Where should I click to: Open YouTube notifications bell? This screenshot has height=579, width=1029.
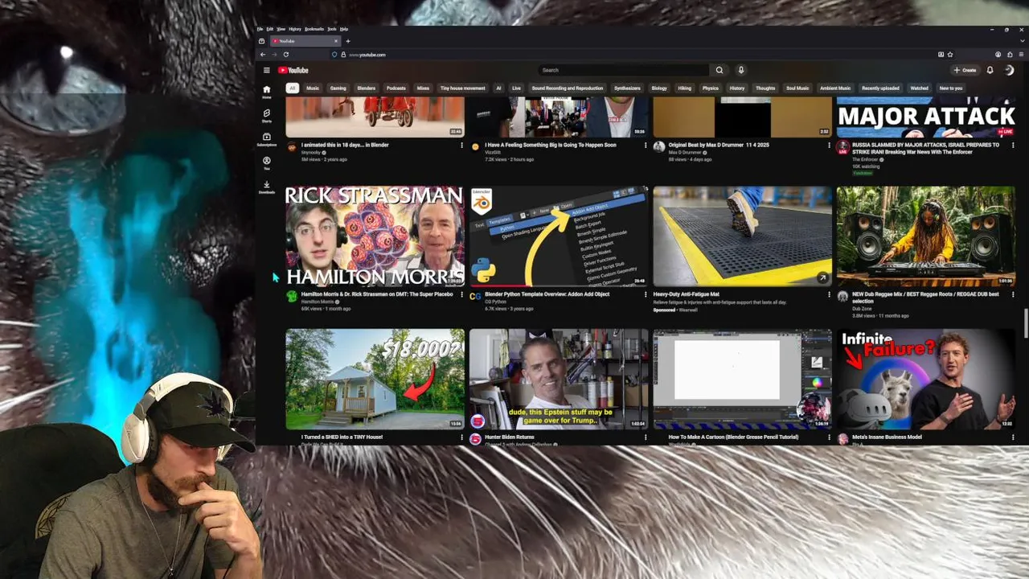coord(990,70)
